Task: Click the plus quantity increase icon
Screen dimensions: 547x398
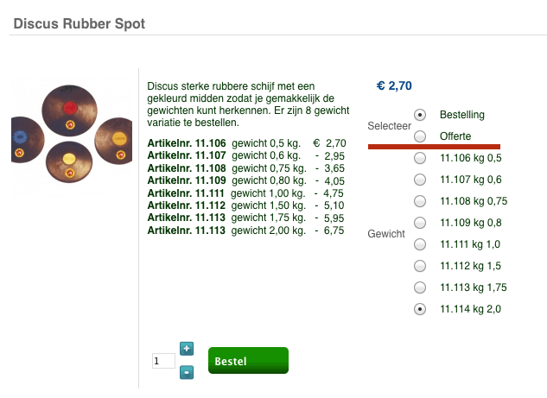Action: (x=187, y=349)
